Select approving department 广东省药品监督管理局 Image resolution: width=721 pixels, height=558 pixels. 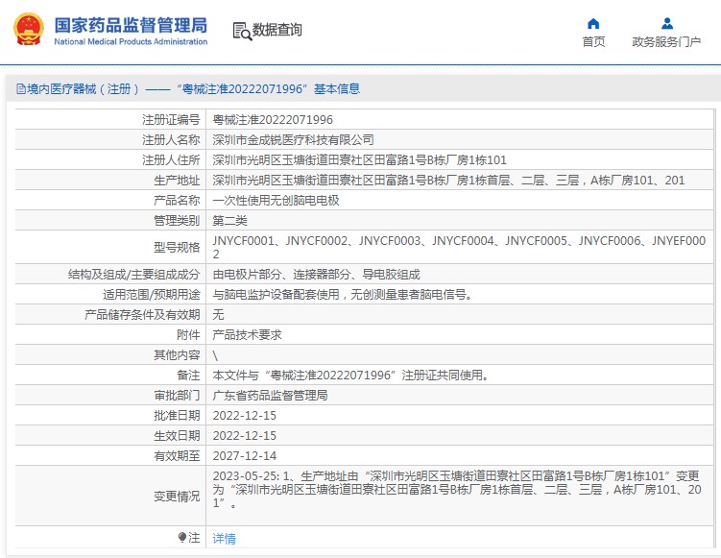point(270,396)
